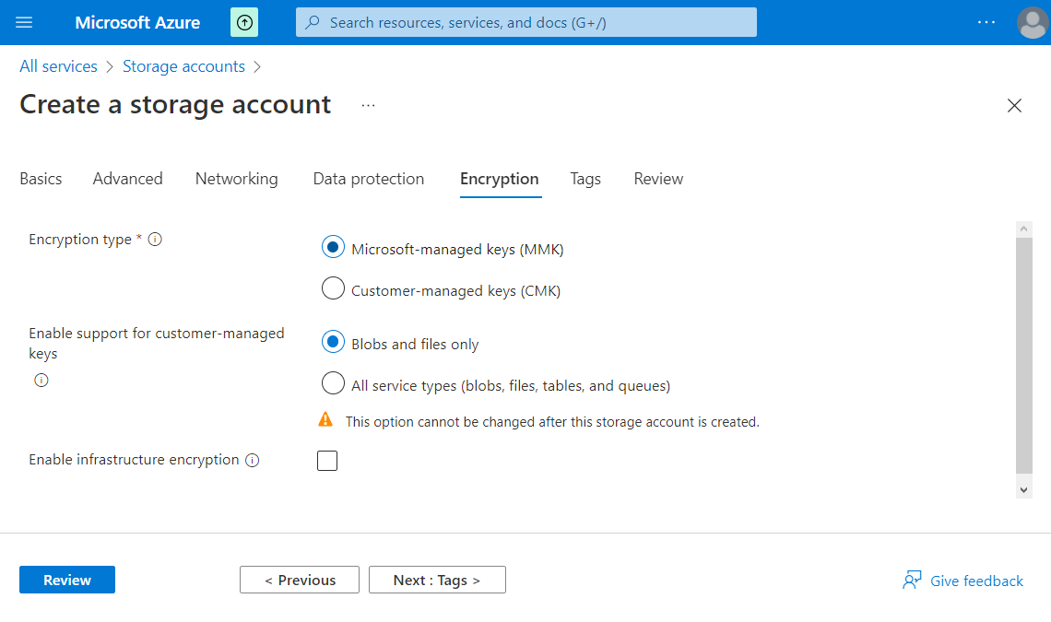Screen dimensions: 1051x622
Task: Go back with the Previous button
Action: pos(300,580)
